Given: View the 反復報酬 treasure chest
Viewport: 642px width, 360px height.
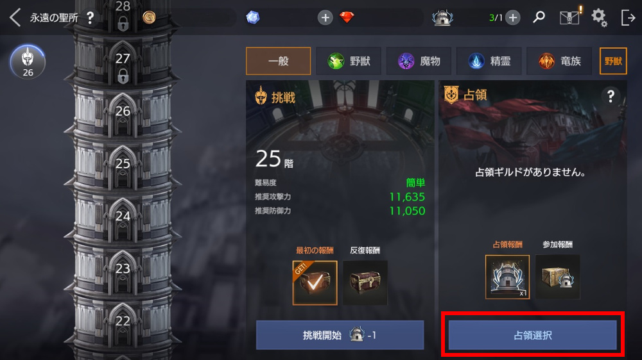Looking at the screenshot, I should (365, 282).
